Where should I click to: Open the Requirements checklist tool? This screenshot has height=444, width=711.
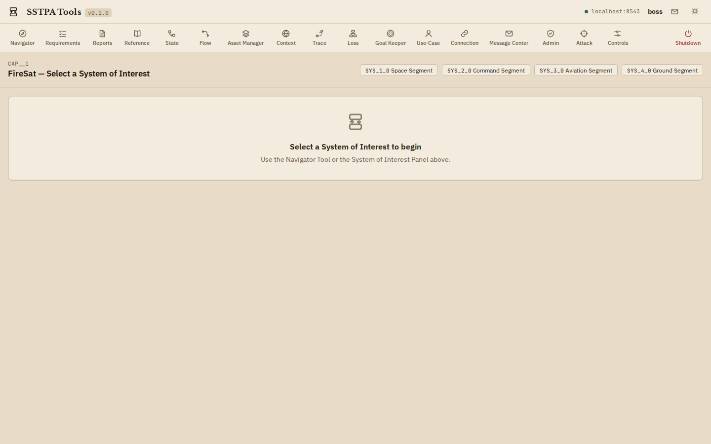[63, 37]
